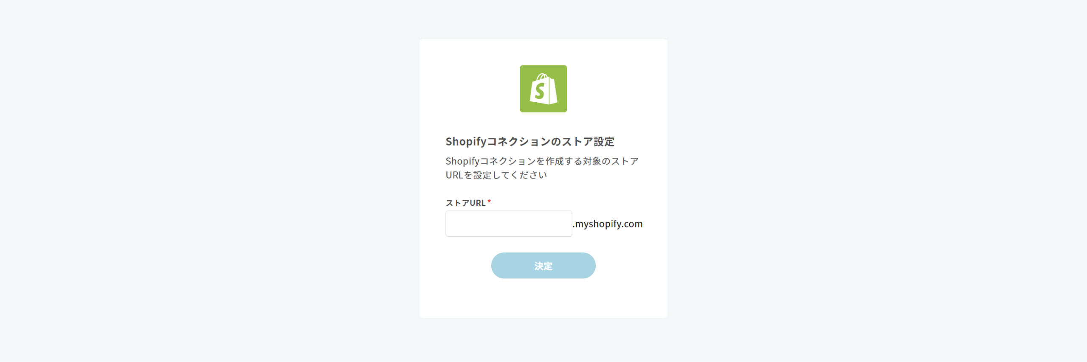
Task: Click the 決定 label text inside the blue button
Action: click(543, 266)
